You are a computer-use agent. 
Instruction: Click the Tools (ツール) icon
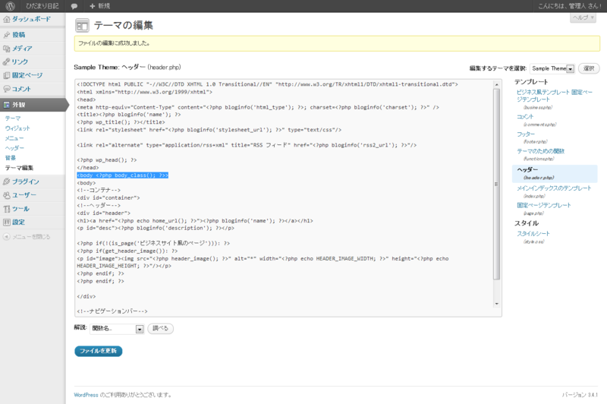[7, 209]
